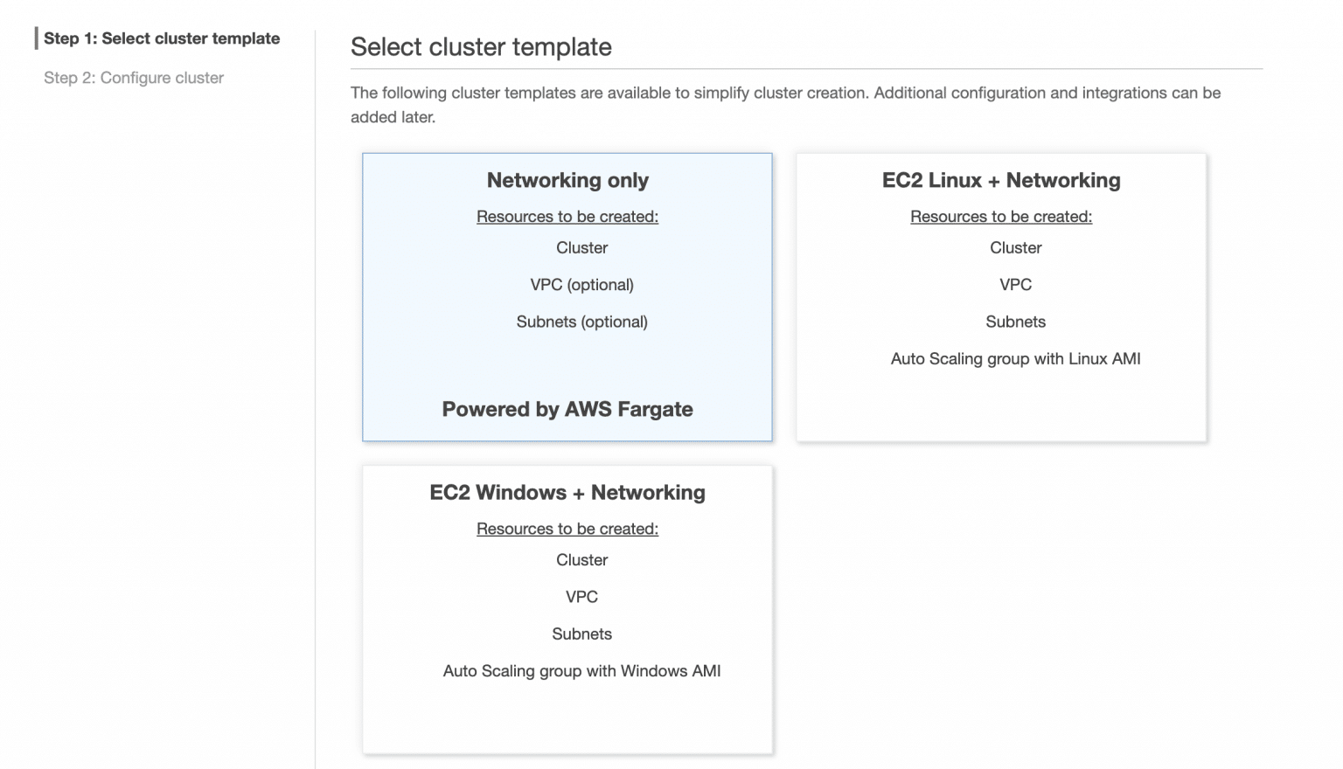
Task: Click the Select cluster template heading
Action: click(x=481, y=47)
